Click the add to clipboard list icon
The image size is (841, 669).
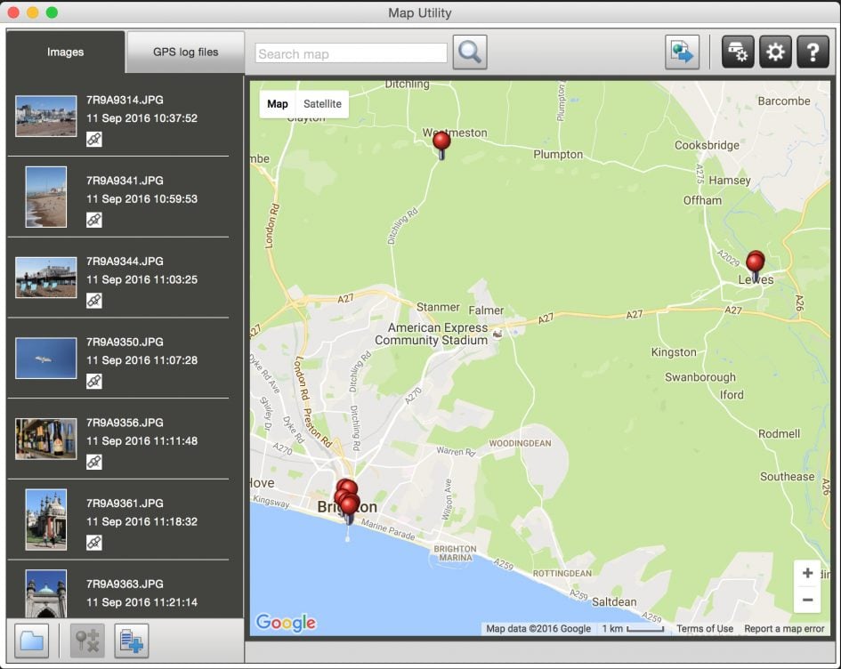pos(130,640)
